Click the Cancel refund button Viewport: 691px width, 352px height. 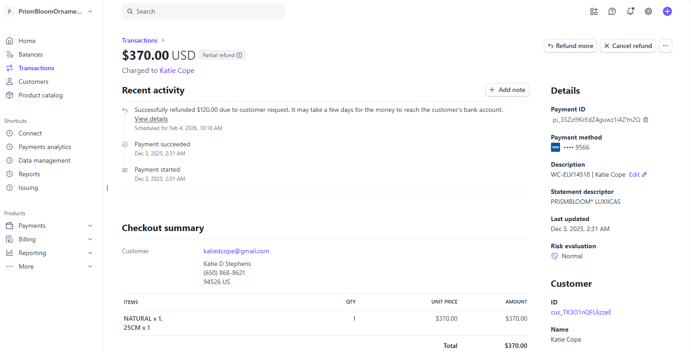coord(628,46)
